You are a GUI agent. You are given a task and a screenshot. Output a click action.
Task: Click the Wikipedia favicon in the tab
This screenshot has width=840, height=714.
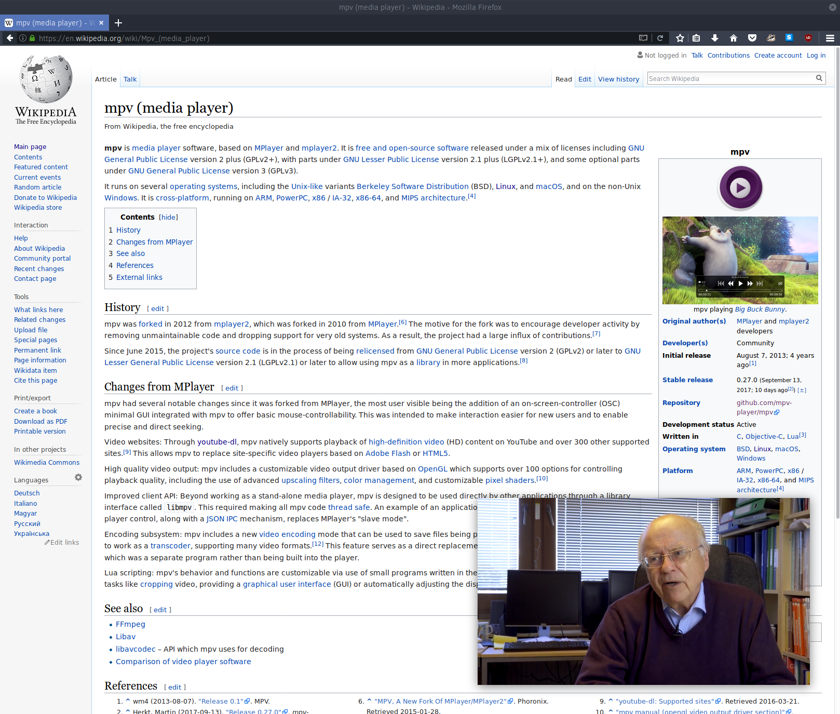pyautogui.click(x=9, y=23)
